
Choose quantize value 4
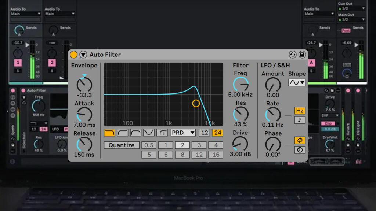point(216,145)
